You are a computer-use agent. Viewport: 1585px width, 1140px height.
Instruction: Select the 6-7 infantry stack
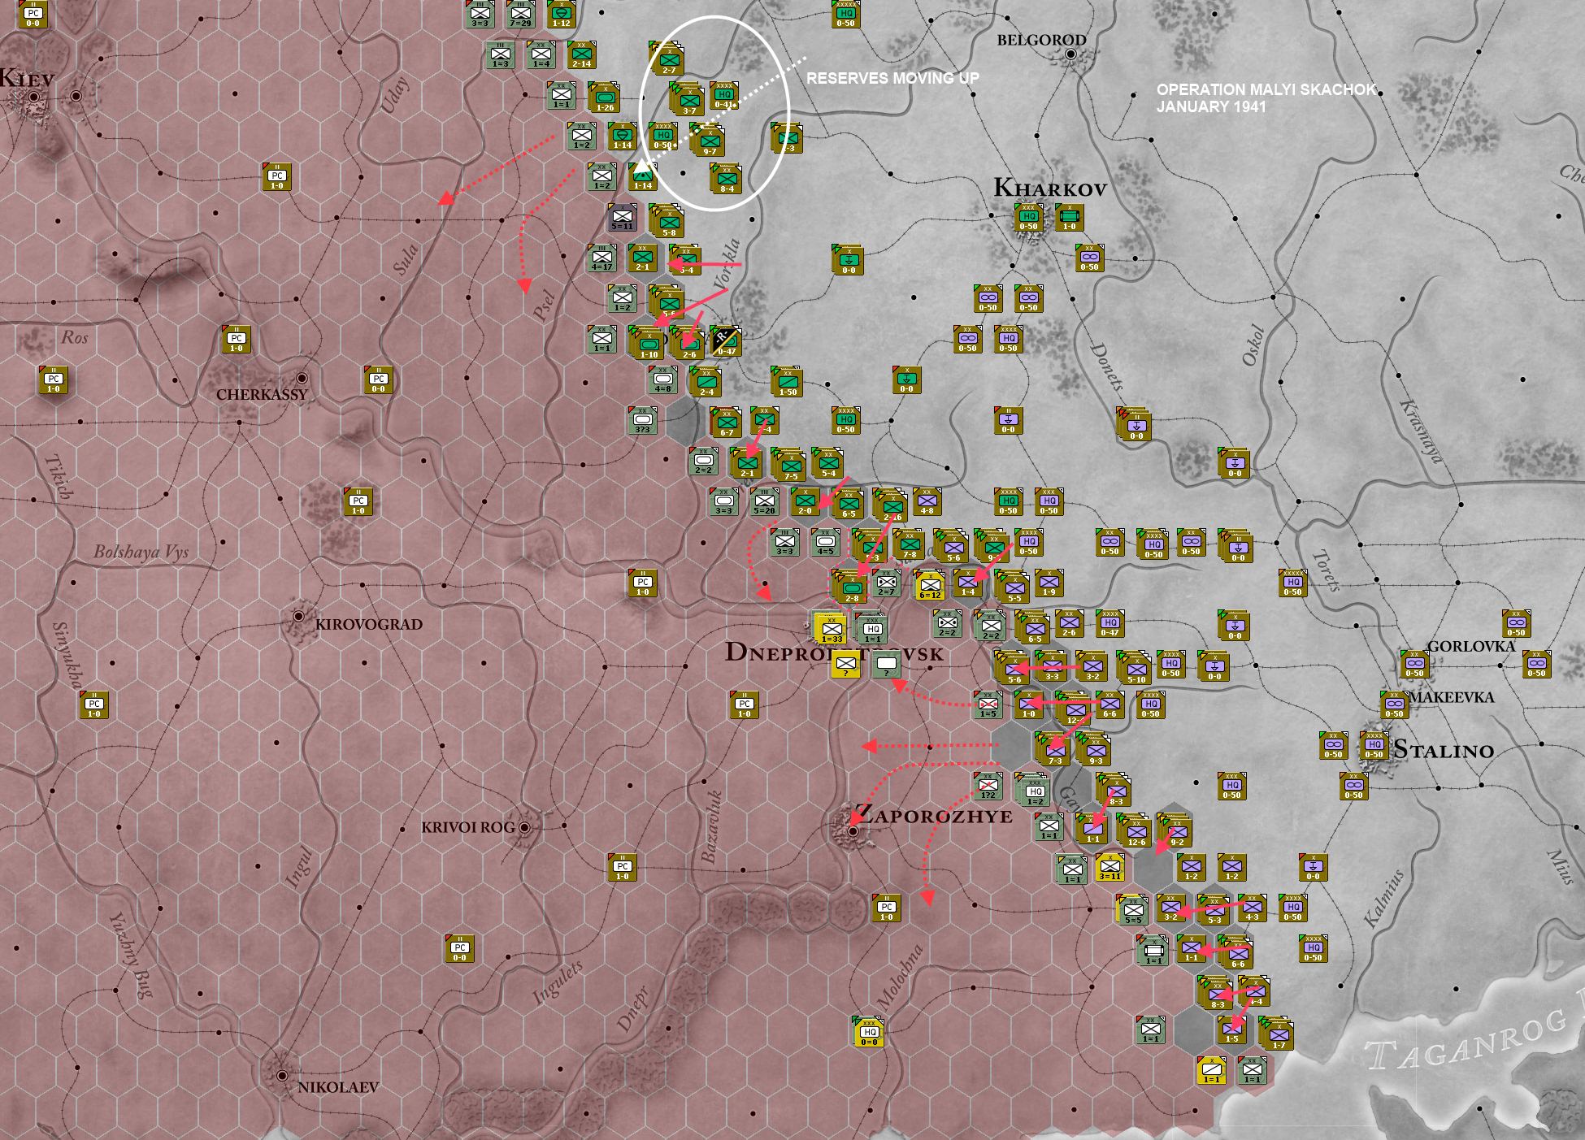click(726, 423)
